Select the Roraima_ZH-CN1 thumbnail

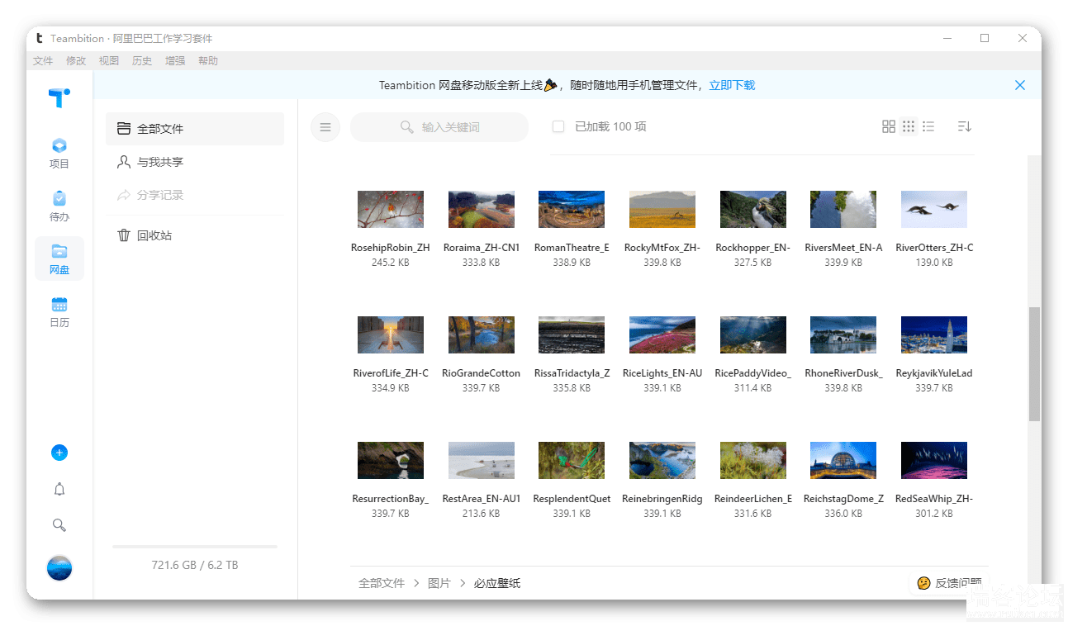pyautogui.click(x=482, y=209)
